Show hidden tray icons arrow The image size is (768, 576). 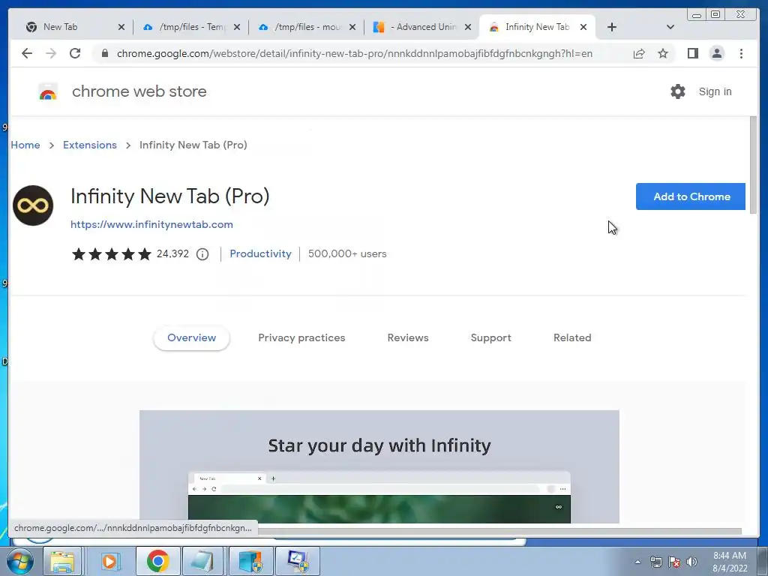(x=637, y=562)
